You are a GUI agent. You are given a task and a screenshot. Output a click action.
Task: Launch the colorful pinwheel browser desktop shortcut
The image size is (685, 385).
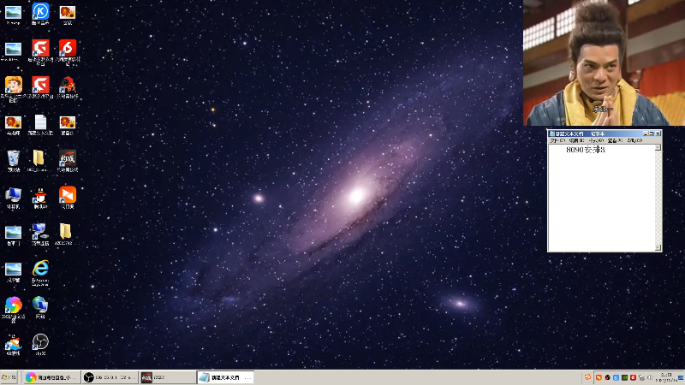pos(13,305)
